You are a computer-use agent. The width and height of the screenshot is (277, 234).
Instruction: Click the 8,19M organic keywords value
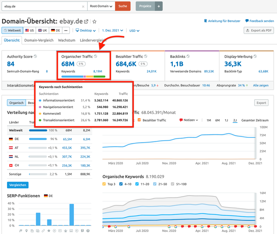(98, 71)
